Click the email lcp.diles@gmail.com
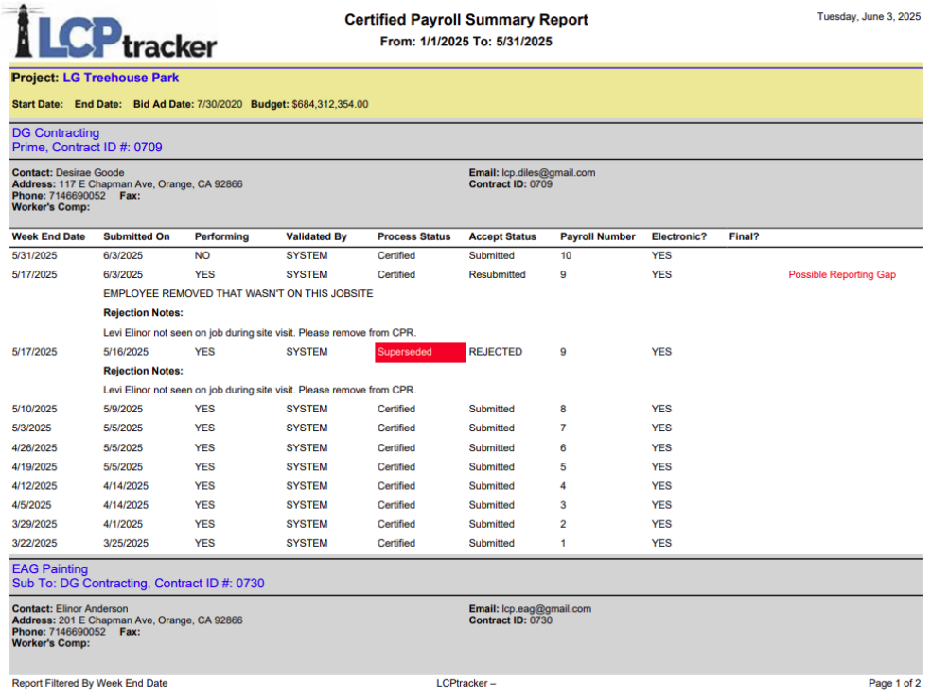The width and height of the screenshot is (931, 699). [x=548, y=173]
